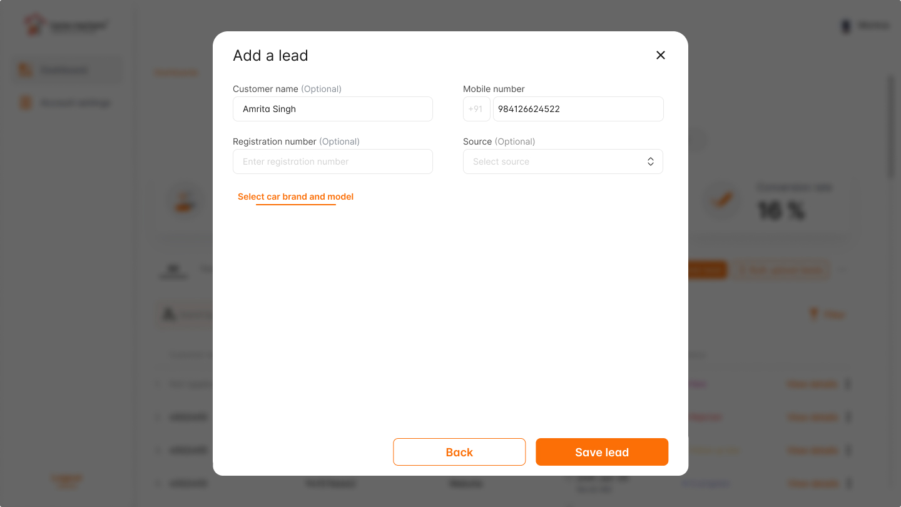Open the Select source dropdown

pos(562,161)
